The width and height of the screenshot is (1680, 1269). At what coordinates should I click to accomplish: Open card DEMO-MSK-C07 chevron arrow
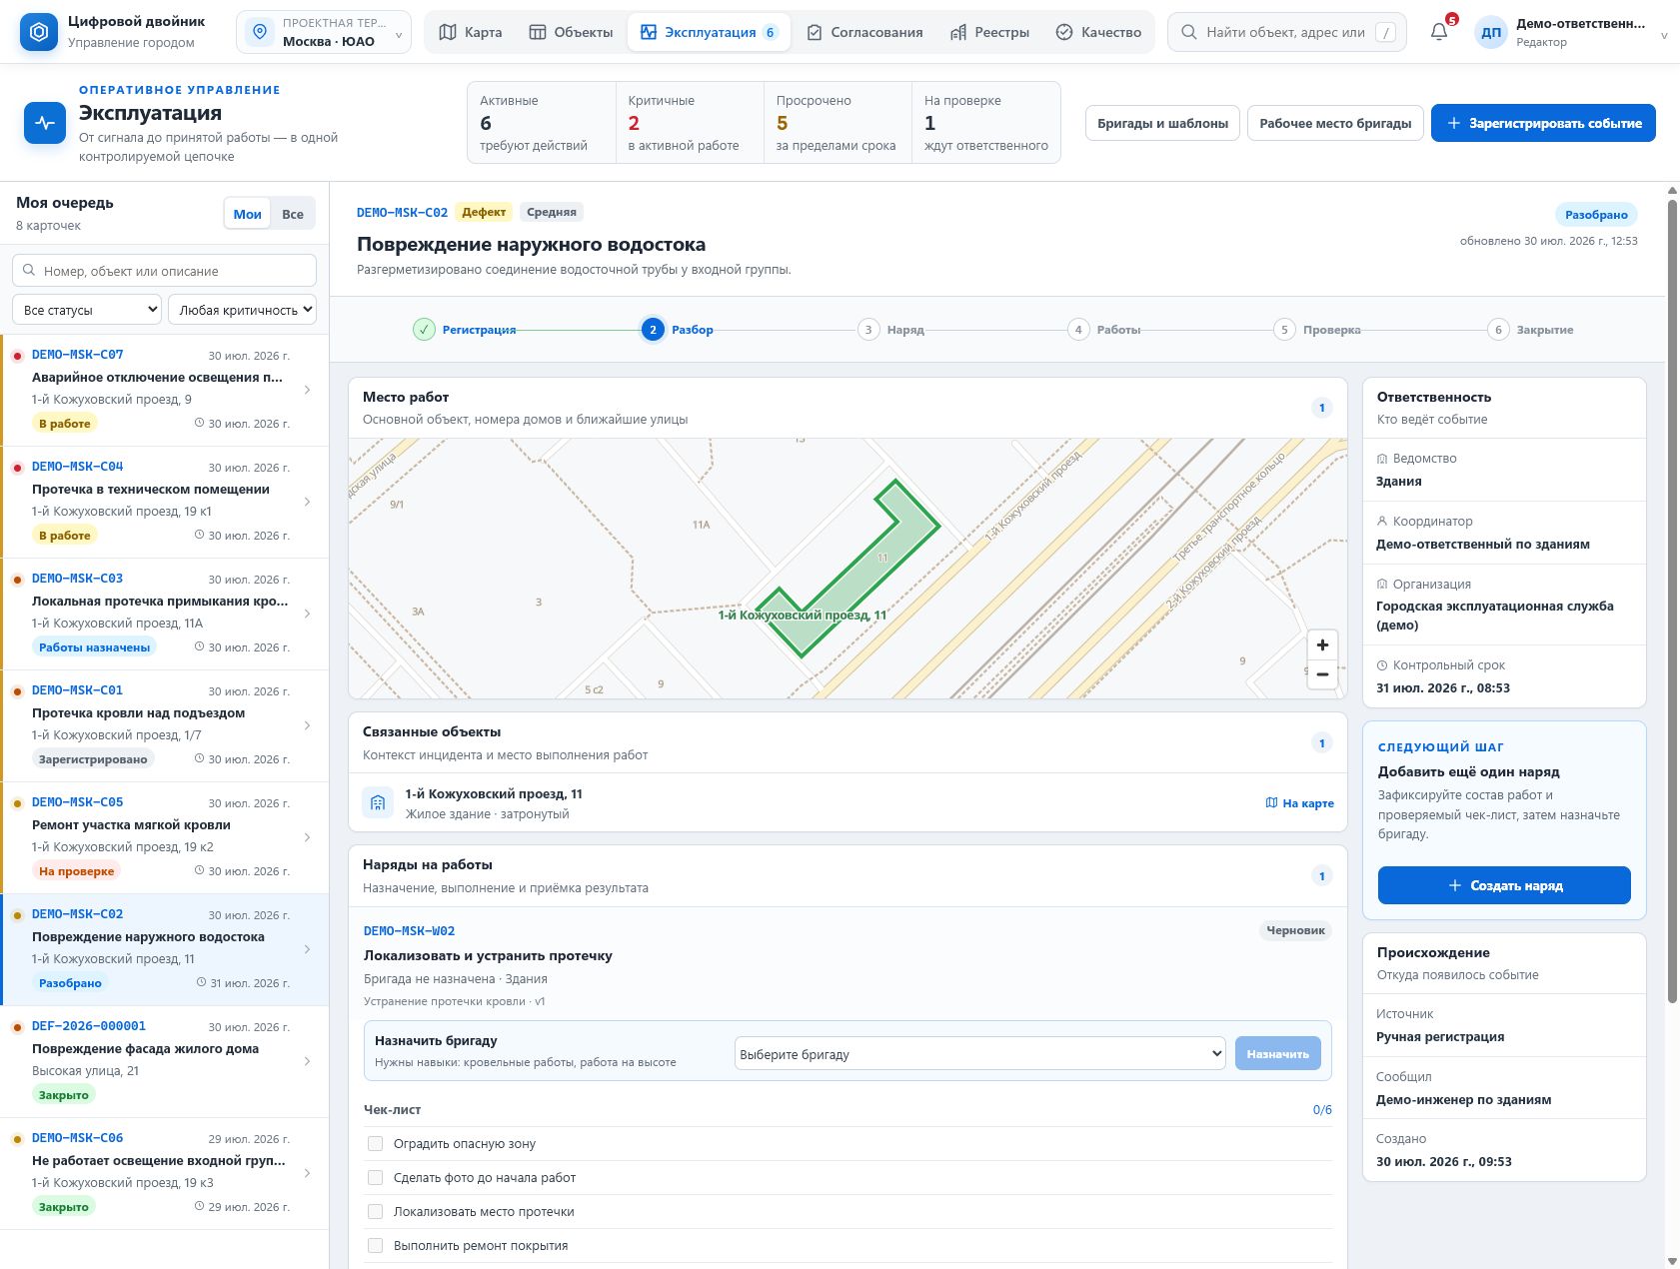(307, 390)
